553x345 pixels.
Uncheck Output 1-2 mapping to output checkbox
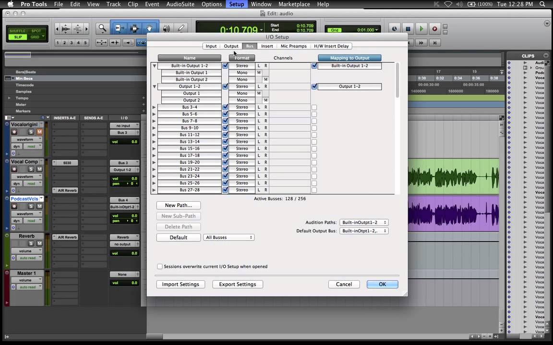(314, 86)
